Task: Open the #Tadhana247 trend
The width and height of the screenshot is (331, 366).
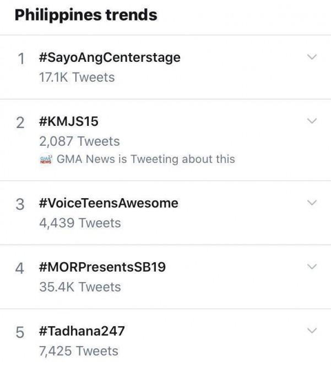Action: click(x=82, y=331)
